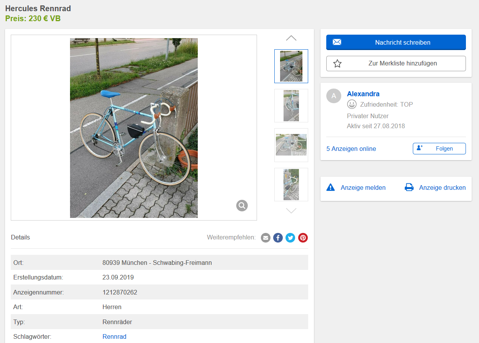Select the second bicycle thumbnail
The width and height of the screenshot is (479, 343).
pos(291,105)
